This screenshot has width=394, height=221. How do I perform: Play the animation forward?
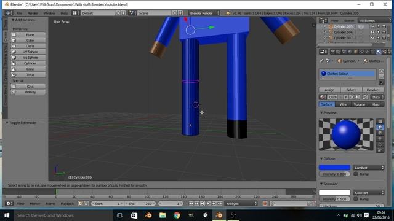click(208, 204)
